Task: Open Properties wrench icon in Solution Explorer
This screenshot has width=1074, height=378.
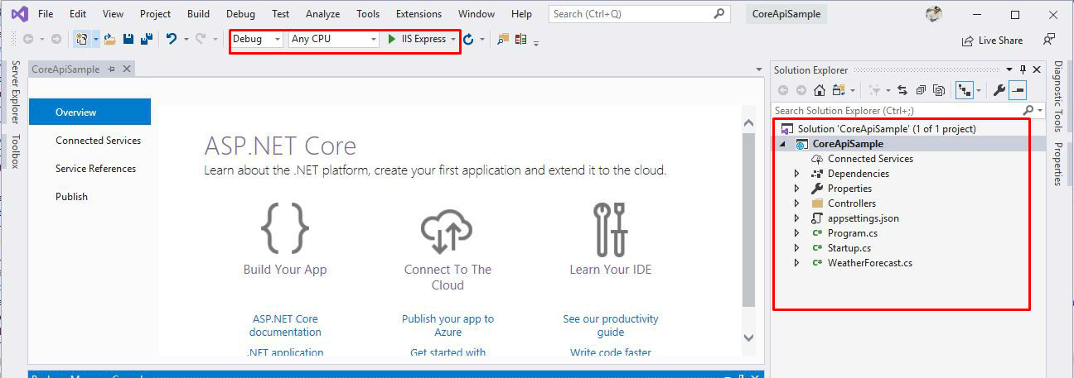Action: tap(999, 90)
